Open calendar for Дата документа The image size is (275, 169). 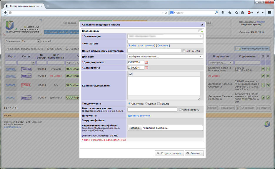coord(147,62)
